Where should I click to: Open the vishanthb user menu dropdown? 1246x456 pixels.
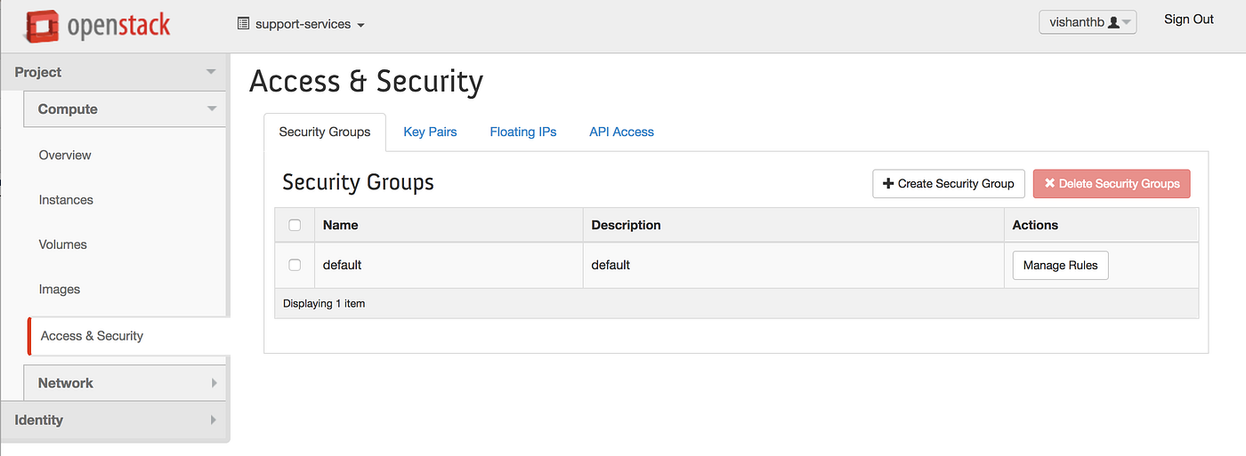[1087, 23]
